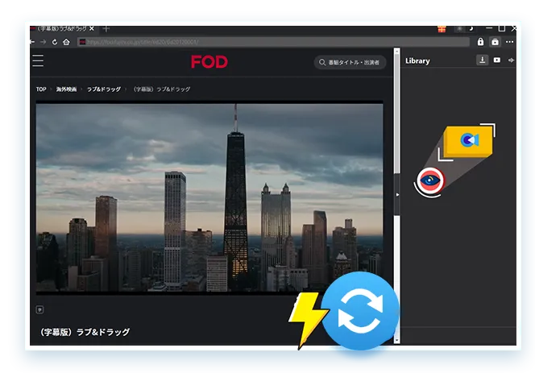The image size is (535, 373).
Task: Click the scrollbar up arrow
Action: click(x=396, y=51)
